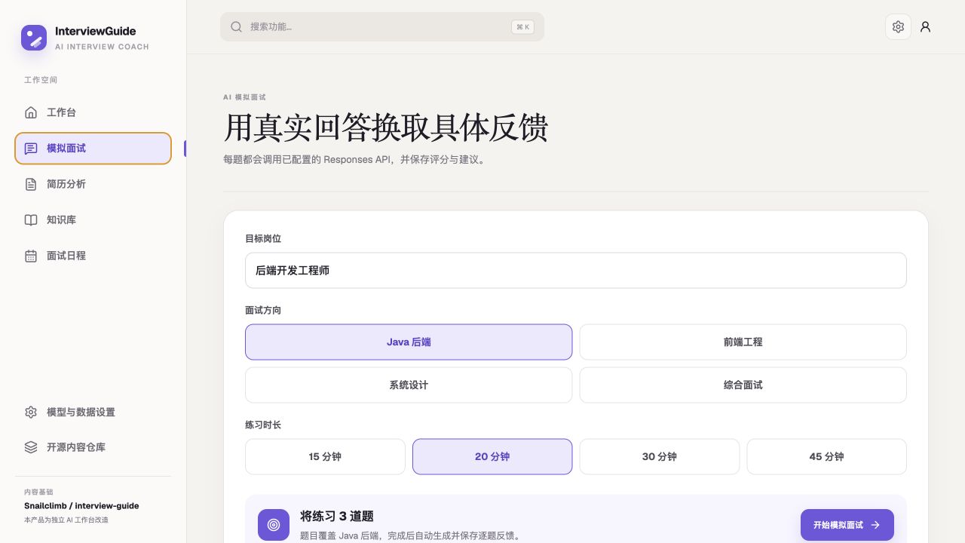Click the search magnifier icon
Viewport: 965px width, 543px height.
[x=237, y=26]
